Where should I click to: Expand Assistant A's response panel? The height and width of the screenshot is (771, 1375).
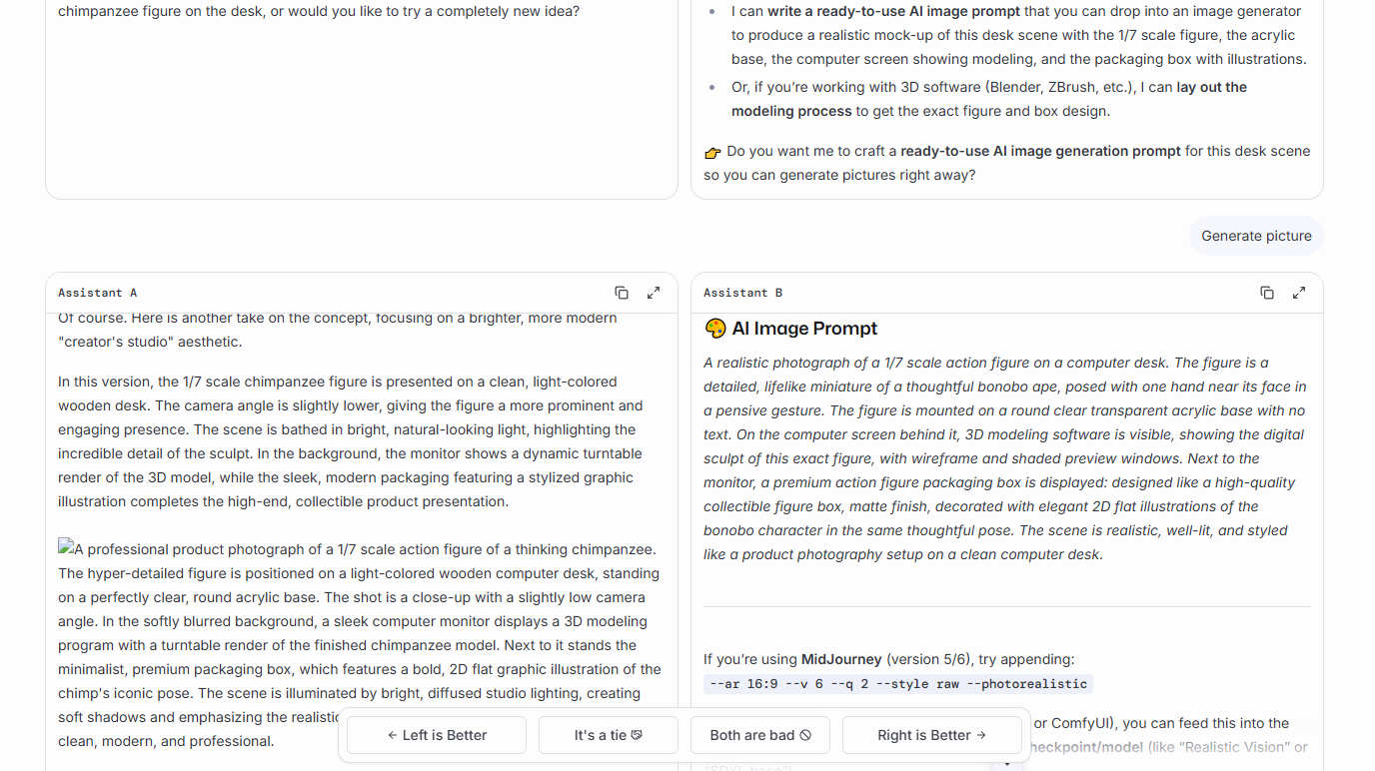point(654,293)
